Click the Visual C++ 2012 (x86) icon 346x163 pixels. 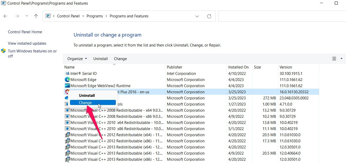click(67, 141)
